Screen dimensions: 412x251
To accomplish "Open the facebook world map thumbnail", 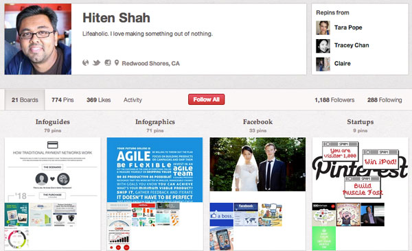I will click(246, 215).
